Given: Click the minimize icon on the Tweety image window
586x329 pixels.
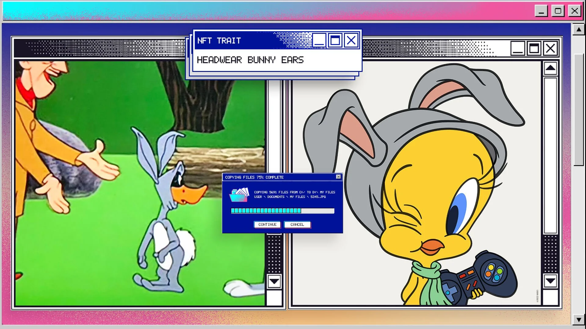Looking at the screenshot, I should click(517, 48).
